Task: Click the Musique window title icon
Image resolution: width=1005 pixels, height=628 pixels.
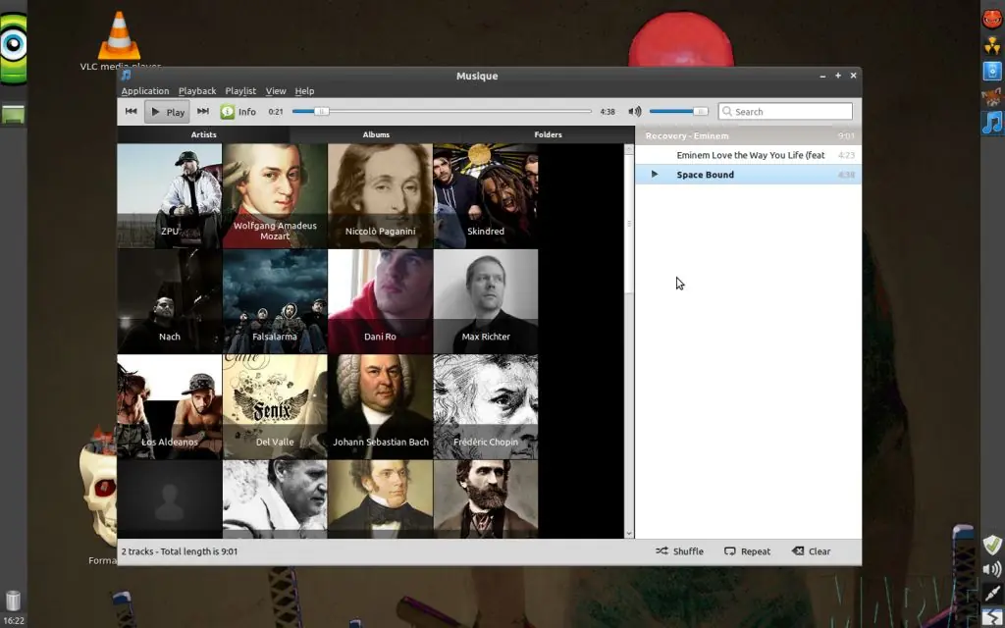Action: coord(127,76)
